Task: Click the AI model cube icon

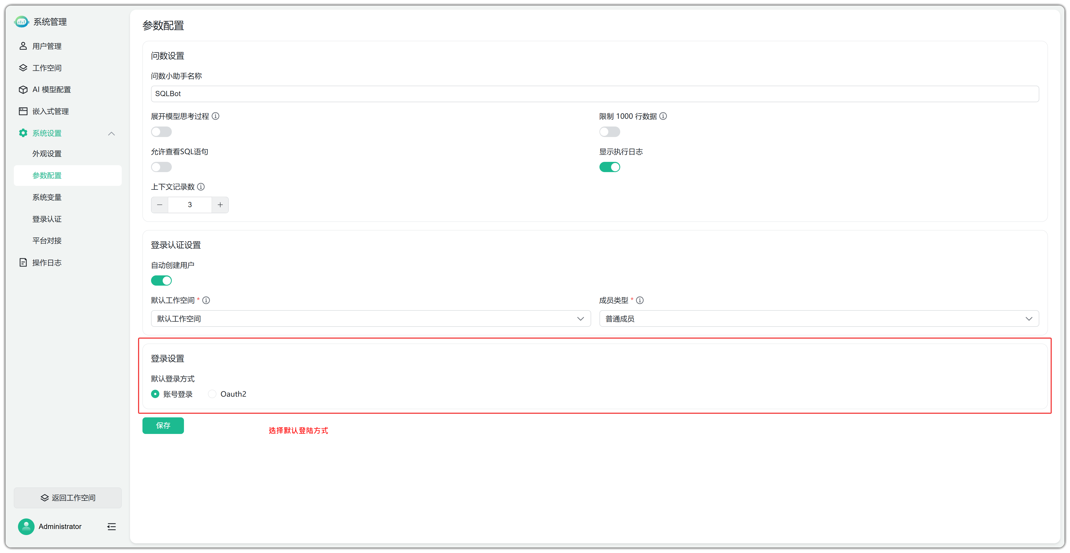Action: point(23,89)
